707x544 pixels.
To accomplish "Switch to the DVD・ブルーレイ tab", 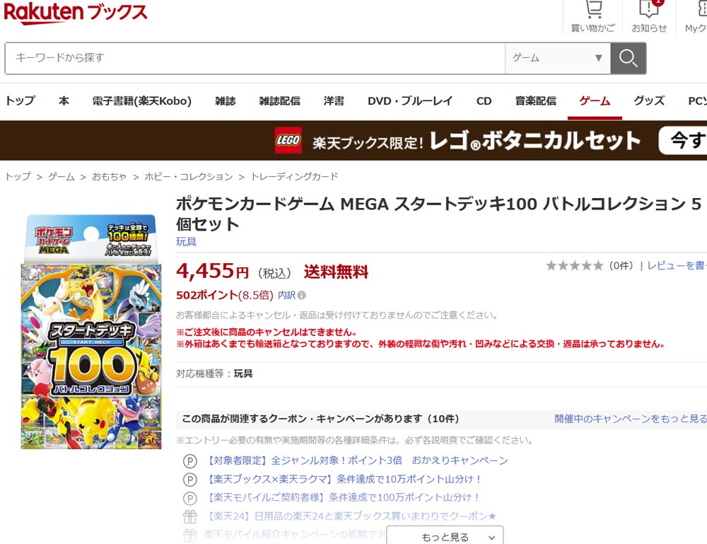I will [410, 100].
